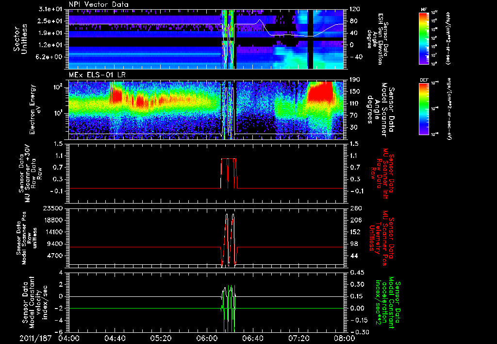
Task: Select the "Model Scanner Angle degrees" axis title
Action: point(381,110)
